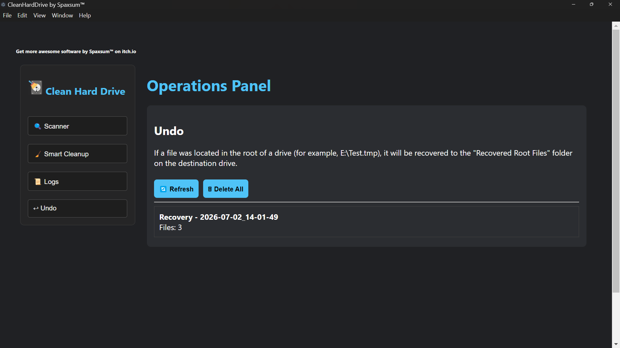Open the View menu
This screenshot has height=348, width=620.
[39, 15]
